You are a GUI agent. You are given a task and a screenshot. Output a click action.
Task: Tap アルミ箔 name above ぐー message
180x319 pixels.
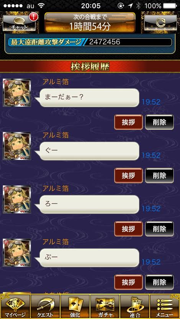(56, 135)
